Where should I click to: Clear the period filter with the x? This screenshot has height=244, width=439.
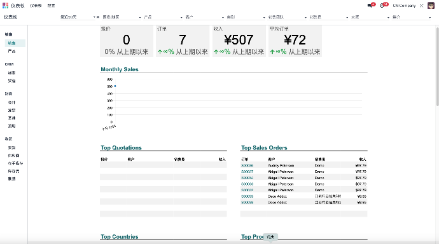98,17
